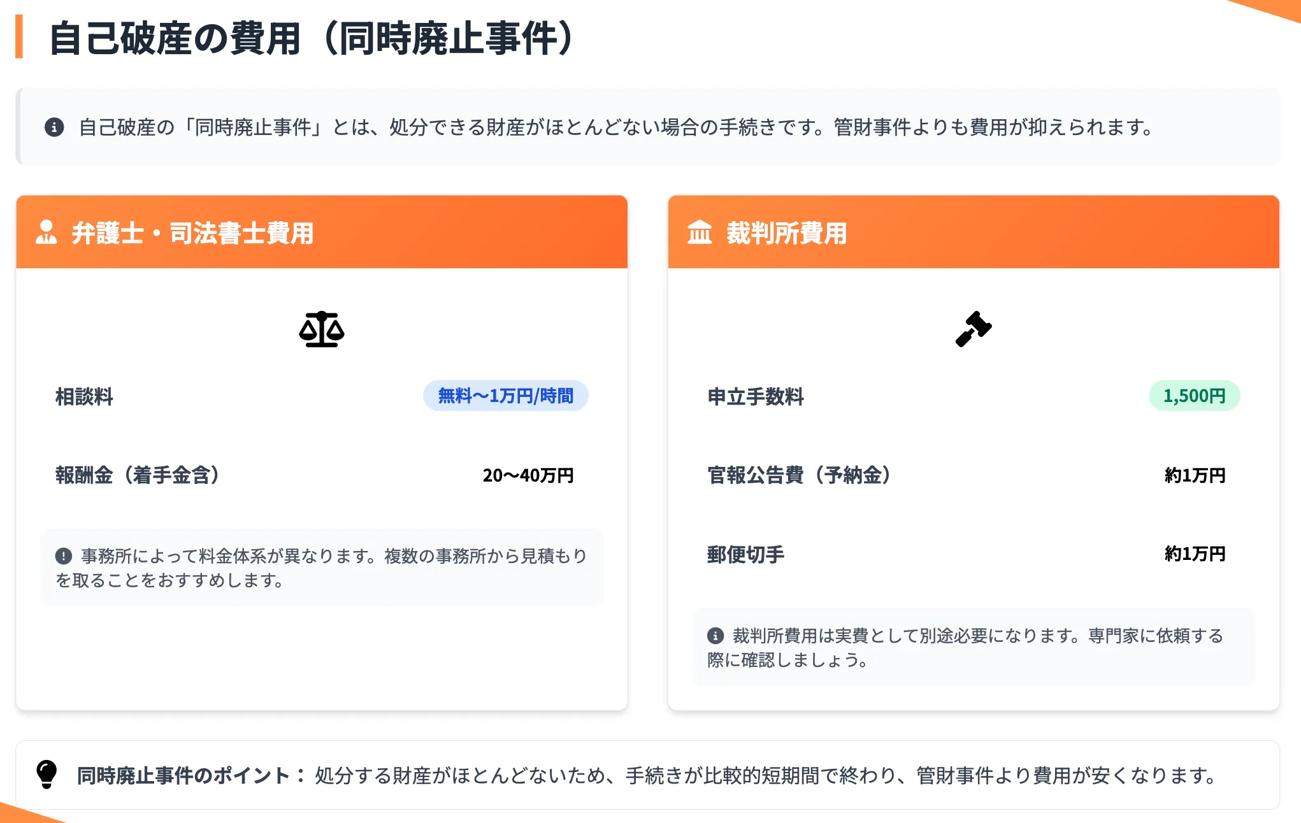Click the 20〜40万円 amount text

point(529,475)
